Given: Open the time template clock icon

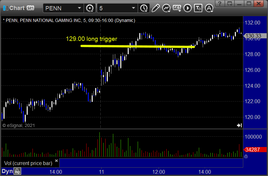Looking at the screenshot, I should click(x=144, y=8).
